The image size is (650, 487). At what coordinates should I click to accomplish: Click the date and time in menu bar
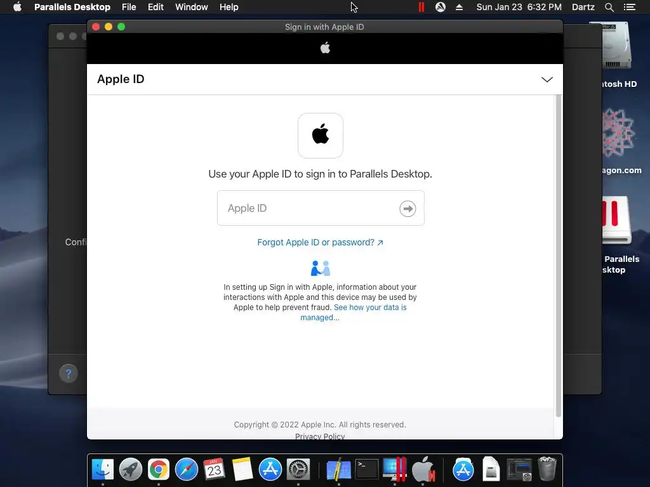[x=519, y=7]
